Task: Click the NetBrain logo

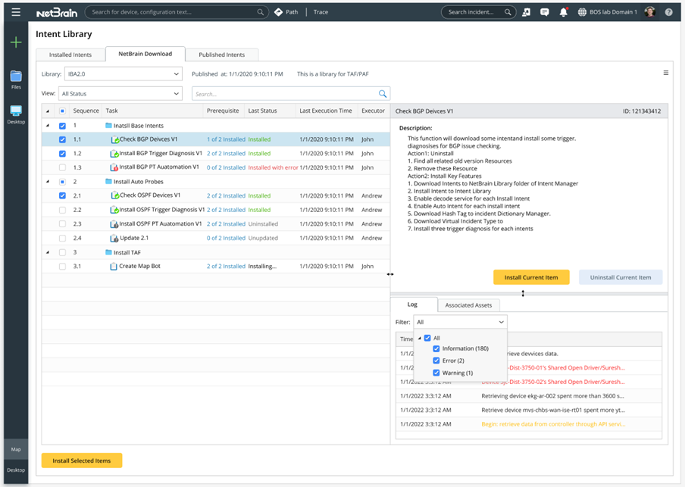Action: 57,13
